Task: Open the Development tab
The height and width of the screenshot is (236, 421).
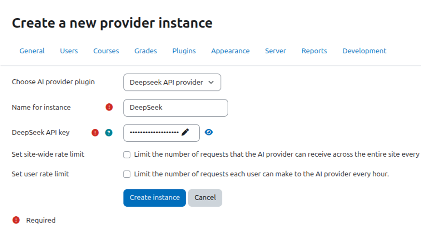Action: (365, 51)
